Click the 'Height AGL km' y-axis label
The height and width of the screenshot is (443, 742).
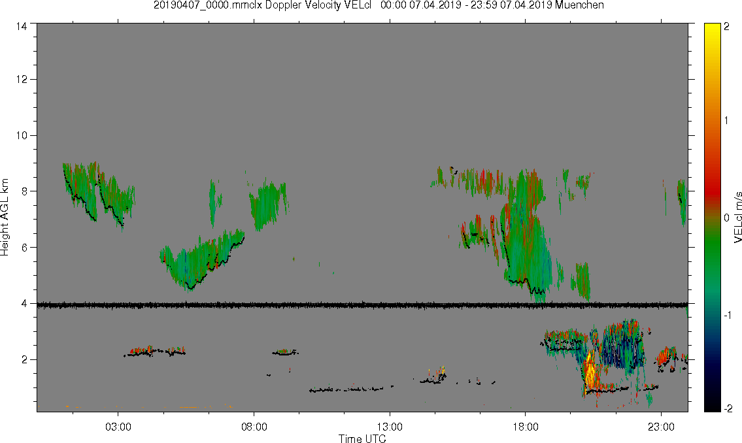pos(5,218)
